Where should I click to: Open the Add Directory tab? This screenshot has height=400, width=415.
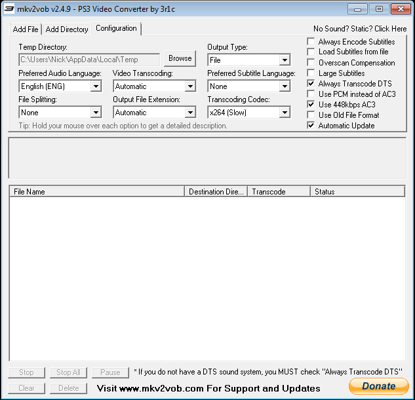point(67,29)
